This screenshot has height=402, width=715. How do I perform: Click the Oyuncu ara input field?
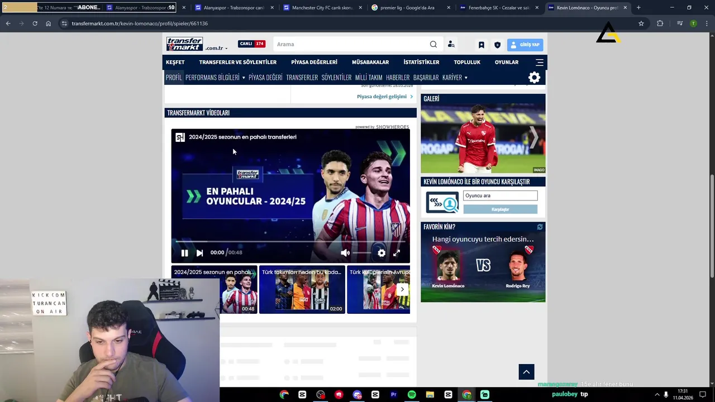(500, 195)
